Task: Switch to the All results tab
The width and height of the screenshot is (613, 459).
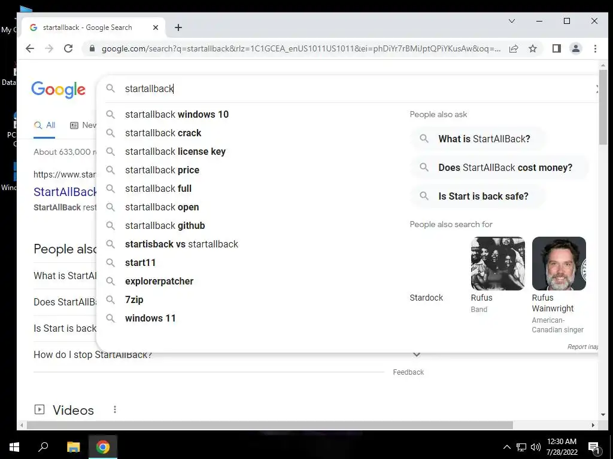Action: tap(44, 126)
